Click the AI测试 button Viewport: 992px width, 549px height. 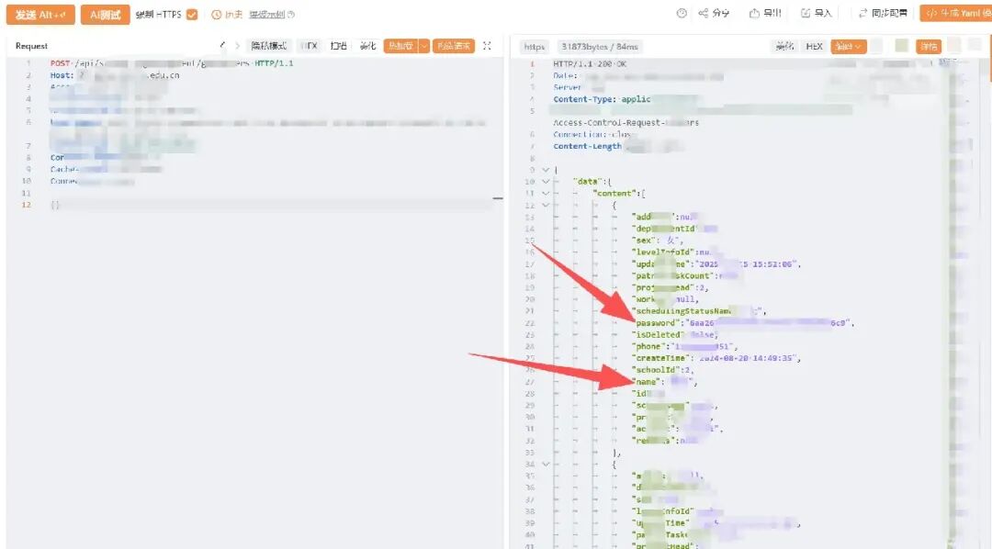[x=105, y=15]
